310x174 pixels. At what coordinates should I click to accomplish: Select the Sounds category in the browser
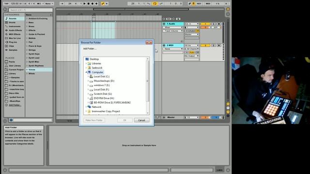pos(15,18)
